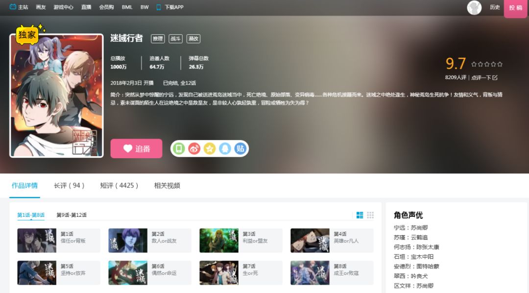Screen dimensions: 529x293
Task: Click the 弹幕总数 26.3万 stat
Action: 198,63
